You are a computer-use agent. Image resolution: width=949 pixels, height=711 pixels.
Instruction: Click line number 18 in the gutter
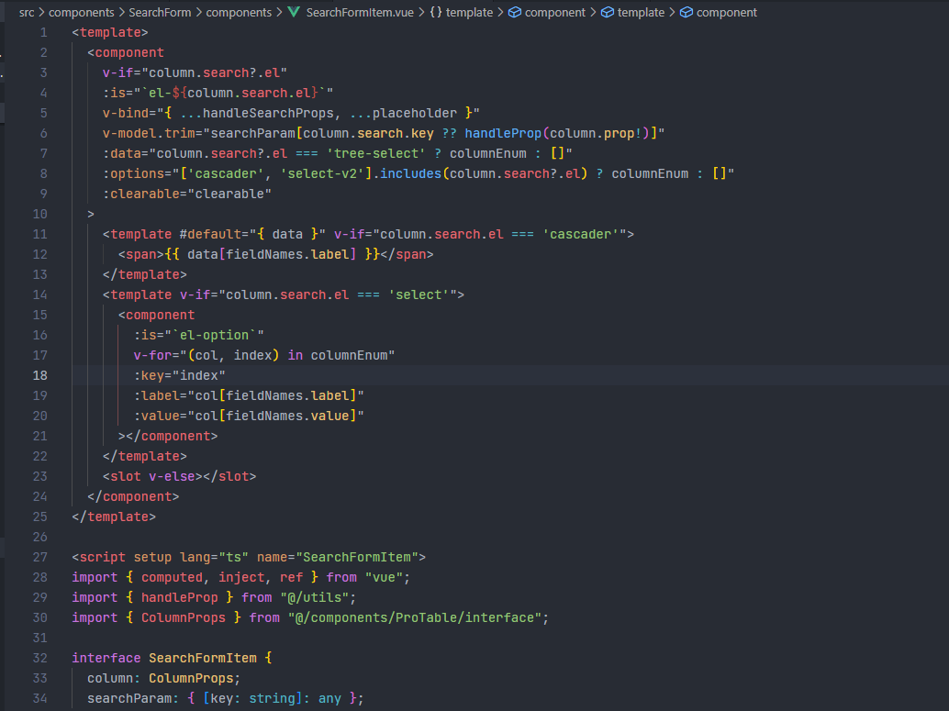click(39, 375)
